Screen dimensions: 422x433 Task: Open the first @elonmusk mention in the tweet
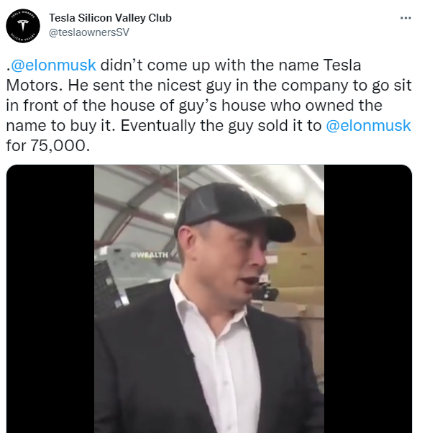point(53,65)
